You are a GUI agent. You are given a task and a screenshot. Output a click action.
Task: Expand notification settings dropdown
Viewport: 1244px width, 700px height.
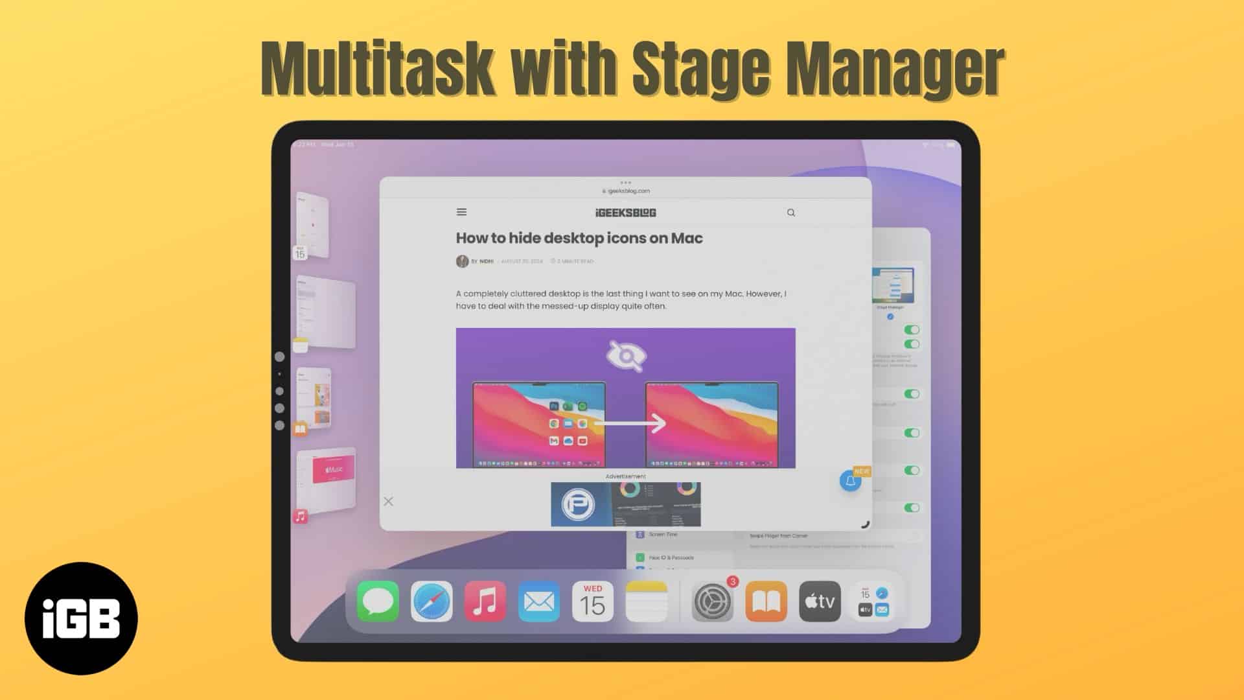849,481
